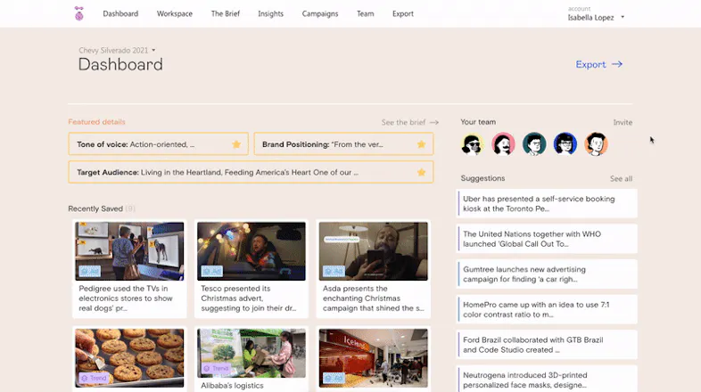Click the Ad tag on Asda image

tap(334, 271)
